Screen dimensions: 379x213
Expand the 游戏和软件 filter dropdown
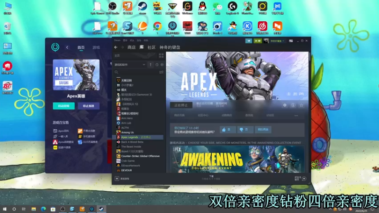130,65
